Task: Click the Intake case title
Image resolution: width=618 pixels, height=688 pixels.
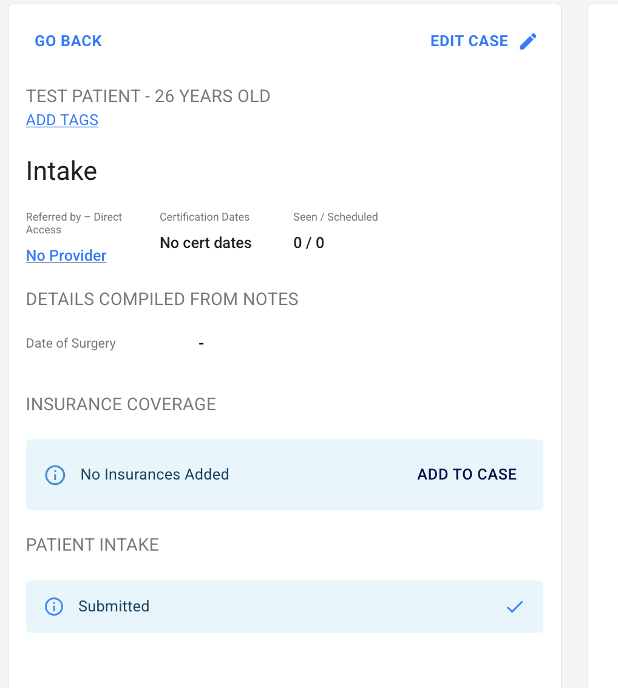Action: (x=61, y=171)
